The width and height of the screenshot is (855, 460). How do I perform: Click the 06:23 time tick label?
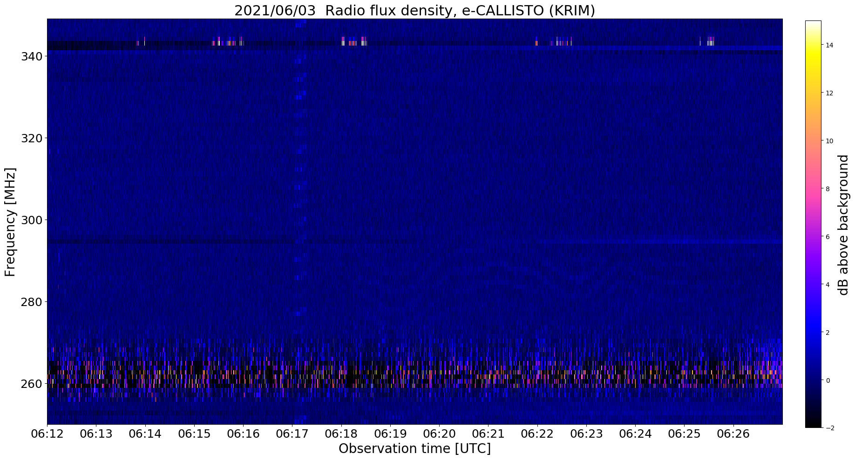point(586,434)
